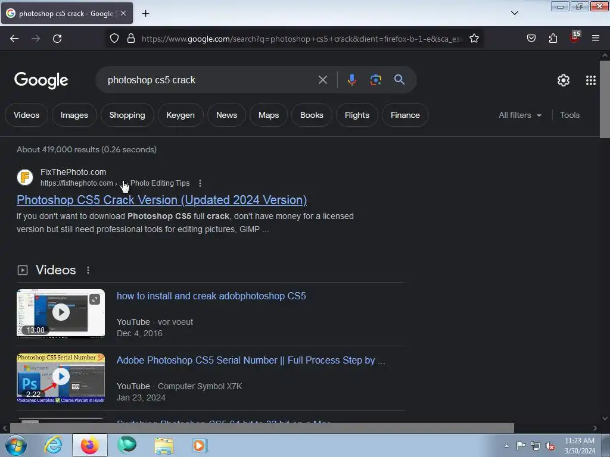610x457 pixels.
Task: Switch to Maps results
Action: point(269,115)
